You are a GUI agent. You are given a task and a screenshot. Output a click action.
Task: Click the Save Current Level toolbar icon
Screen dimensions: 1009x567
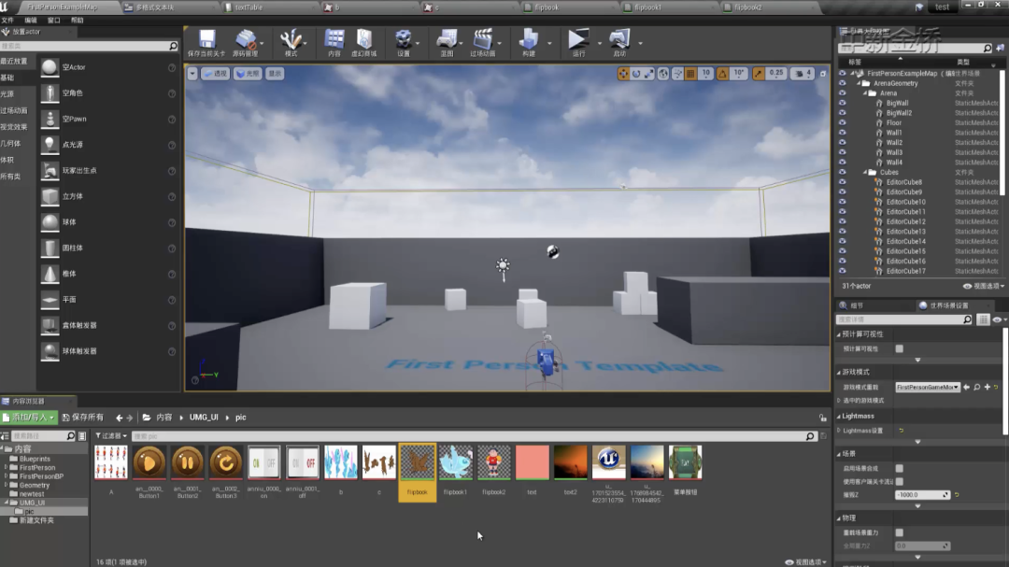click(206, 40)
